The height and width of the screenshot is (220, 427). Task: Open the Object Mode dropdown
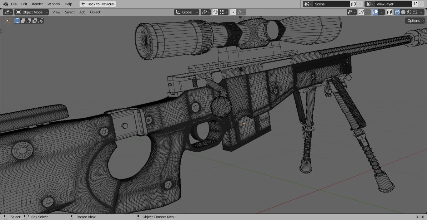coord(32,12)
